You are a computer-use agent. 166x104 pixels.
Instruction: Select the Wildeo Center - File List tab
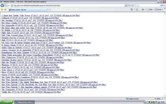(x=28, y=10)
